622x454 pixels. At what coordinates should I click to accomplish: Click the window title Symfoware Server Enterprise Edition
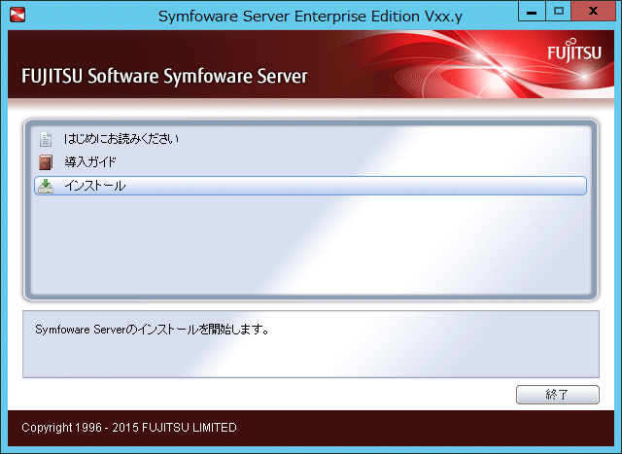pos(310,17)
